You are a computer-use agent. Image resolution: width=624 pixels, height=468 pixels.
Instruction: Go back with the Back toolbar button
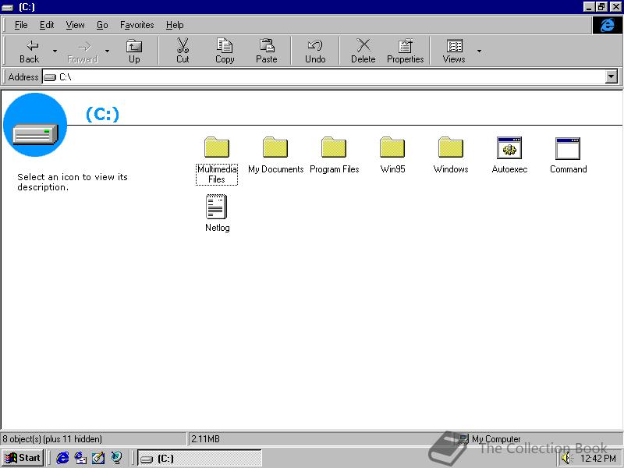point(30,51)
